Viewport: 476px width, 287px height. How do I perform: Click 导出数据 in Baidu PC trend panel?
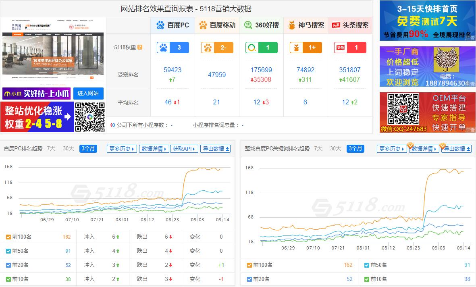pos(216,149)
